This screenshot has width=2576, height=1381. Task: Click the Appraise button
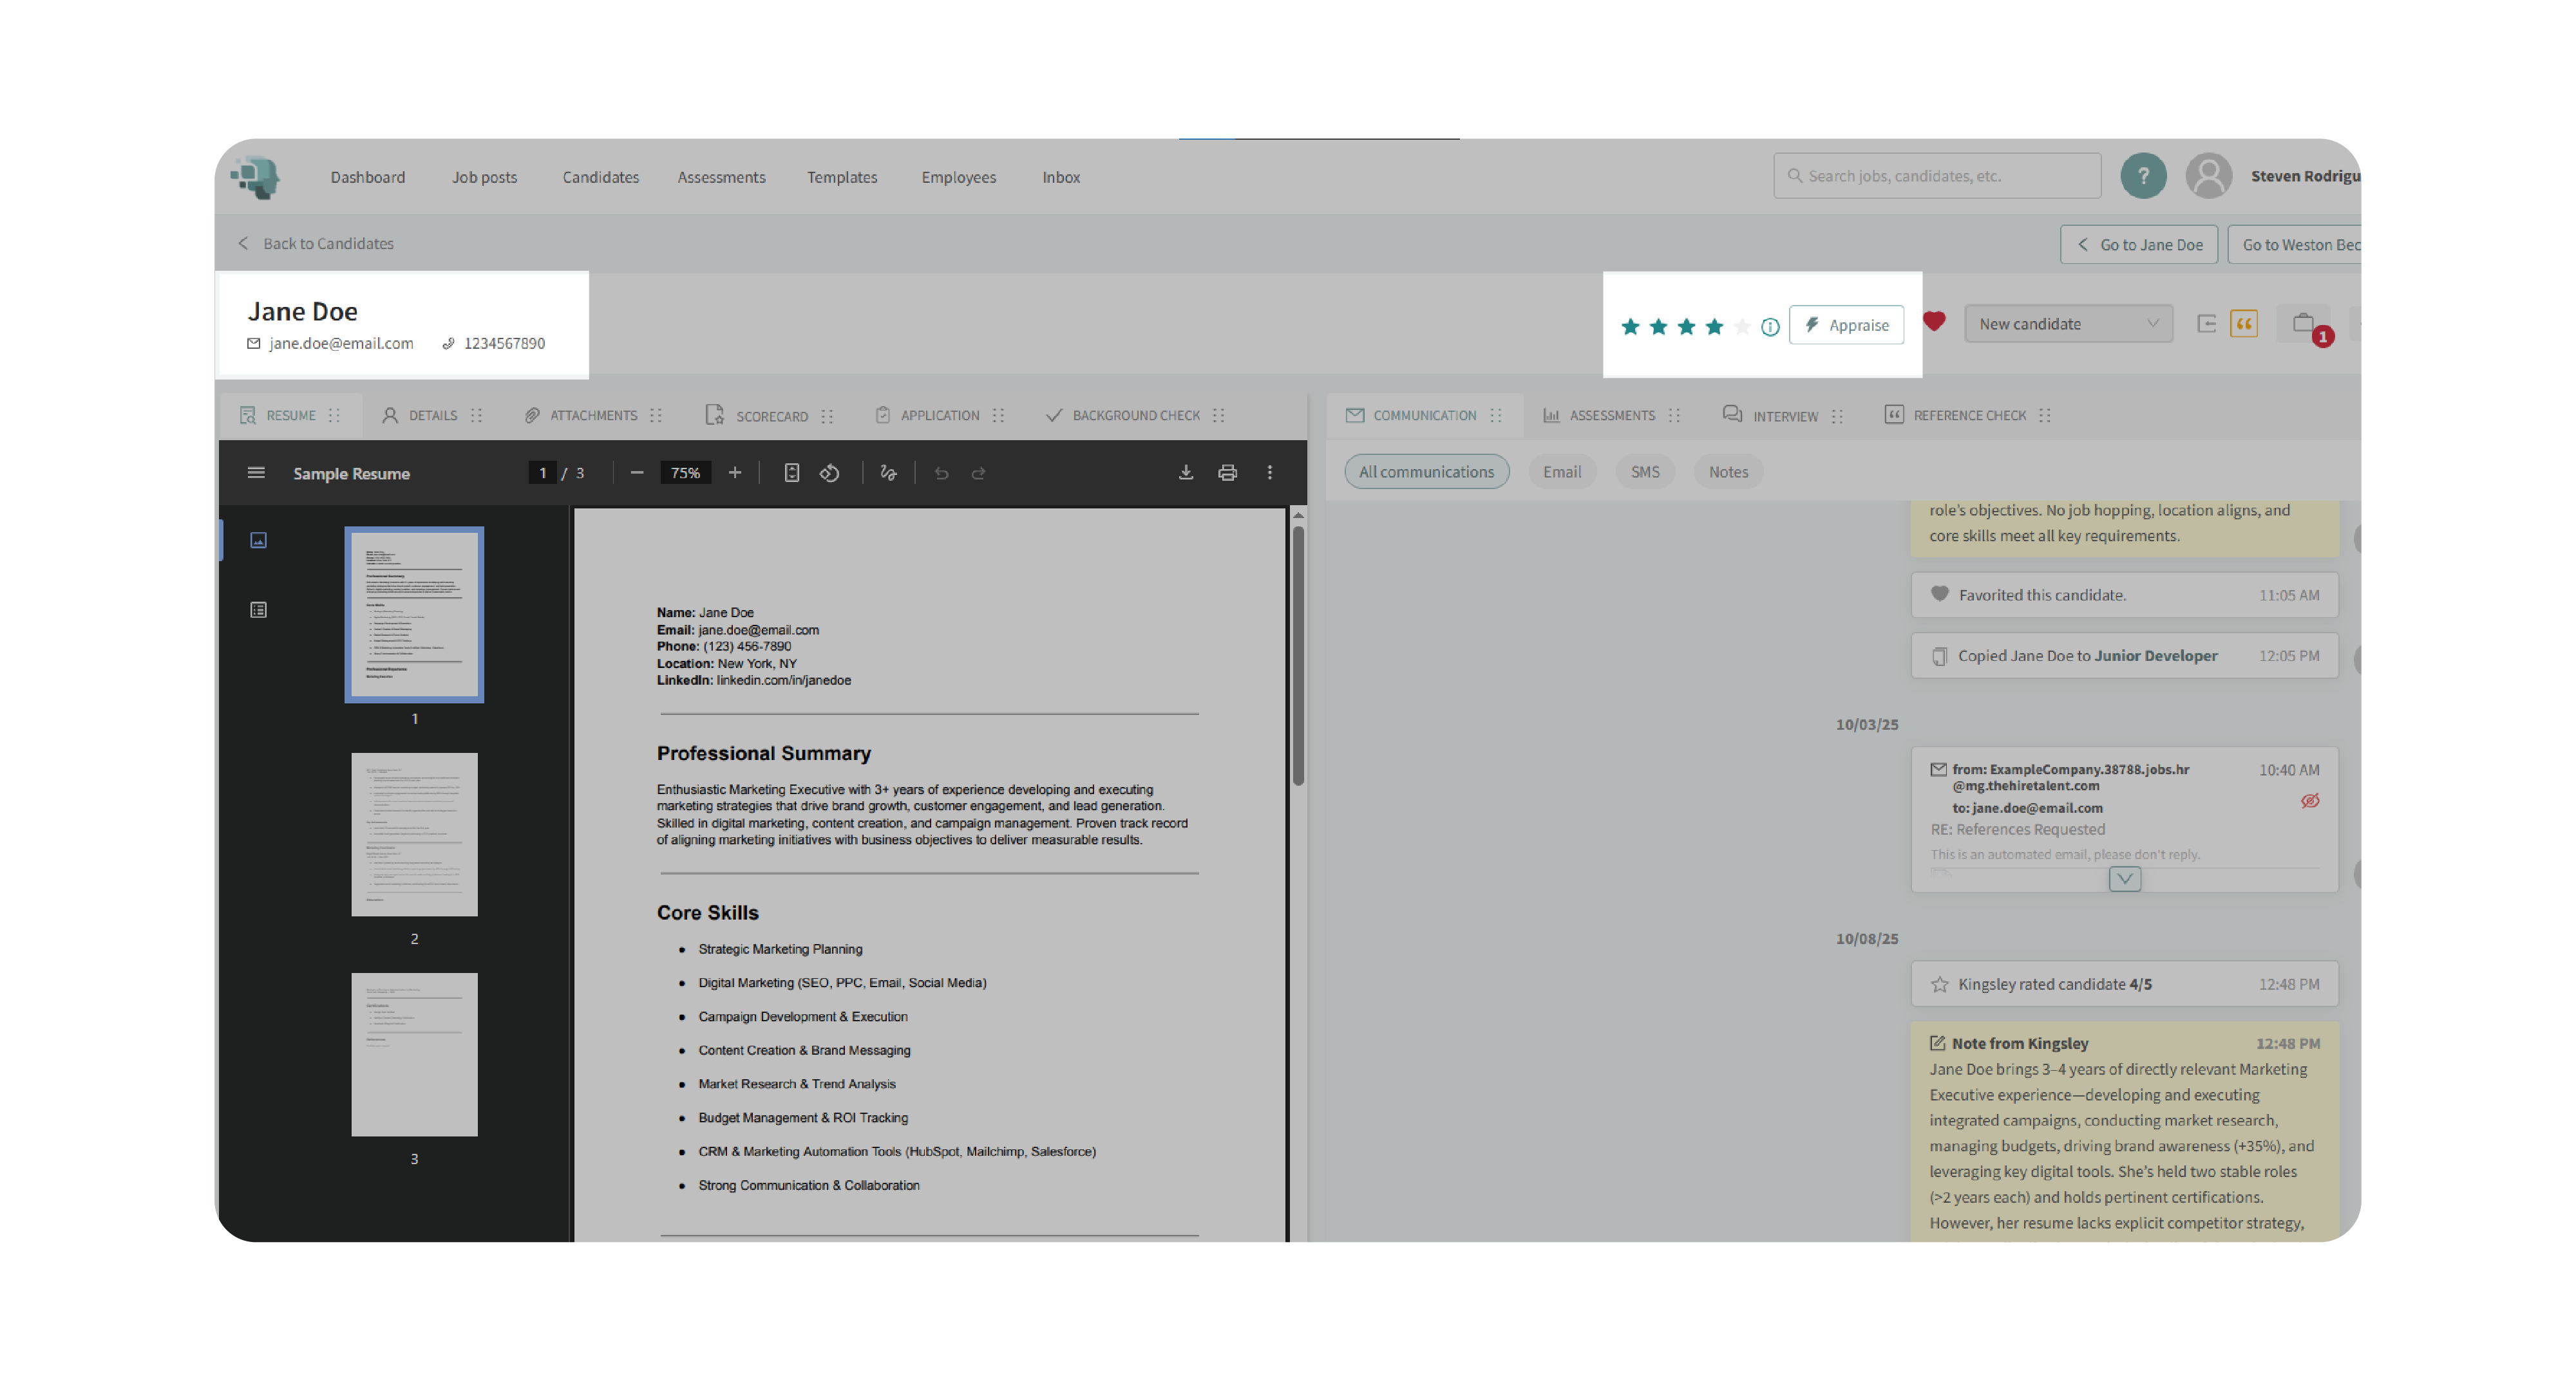tap(1846, 325)
